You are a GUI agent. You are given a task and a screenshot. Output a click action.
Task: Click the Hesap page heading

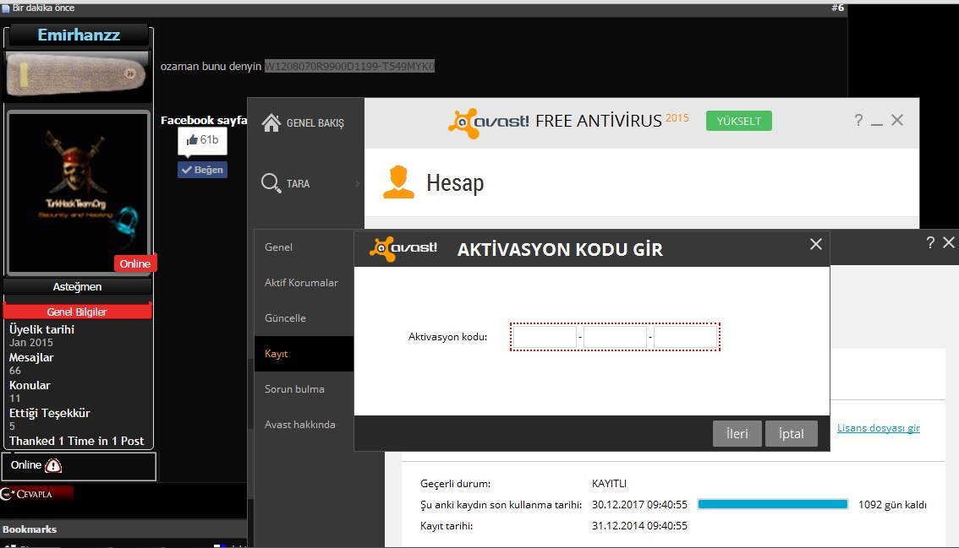pyautogui.click(x=455, y=182)
